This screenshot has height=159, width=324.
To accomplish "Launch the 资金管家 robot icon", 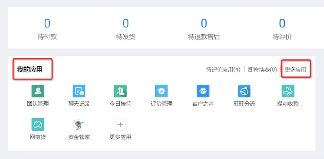I will pyautogui.click(x=79, y=124).
